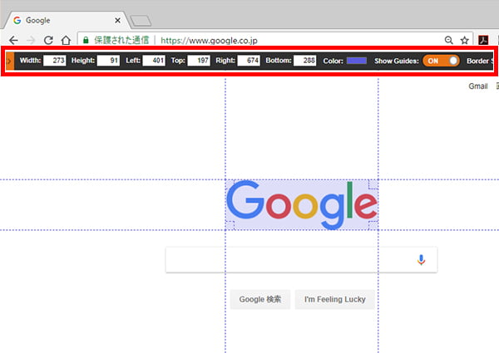Click the browser back arrow
Viewport: 499px width, 353px height.
(x=12, y=39)
